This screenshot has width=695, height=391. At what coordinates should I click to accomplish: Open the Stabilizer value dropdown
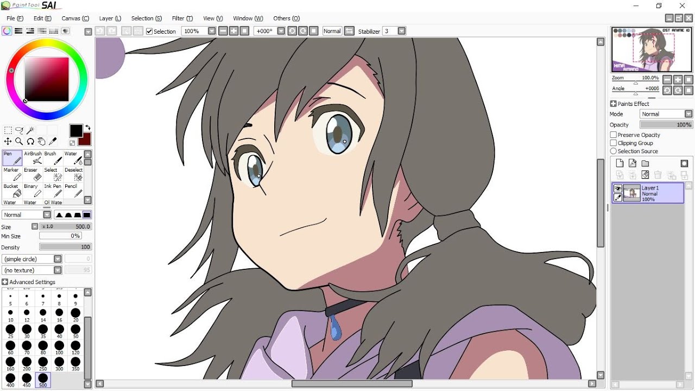pos(402,31)
